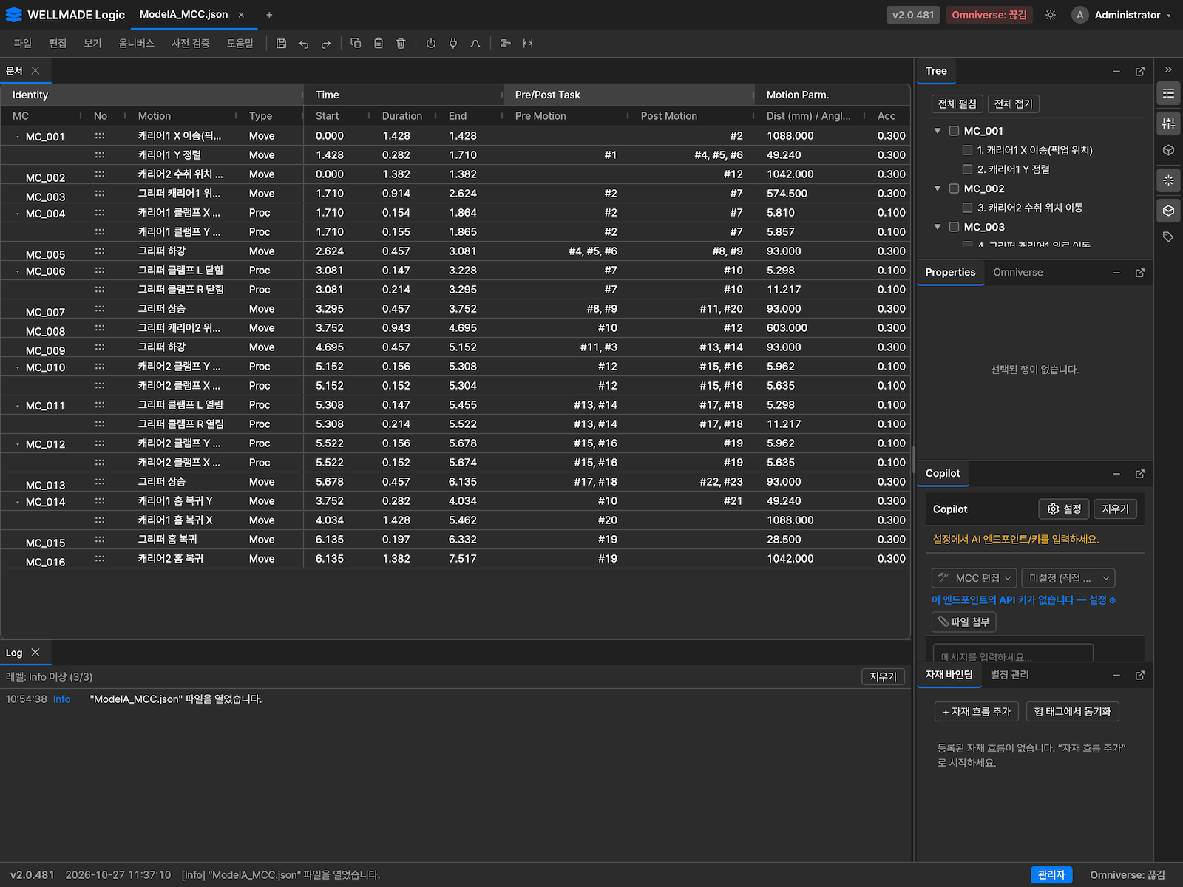Image resolution: width=1183 pixels, height=887 pixels.
Task: Redo action using the toolbar arrow
Action: click(x=326, y=44)
